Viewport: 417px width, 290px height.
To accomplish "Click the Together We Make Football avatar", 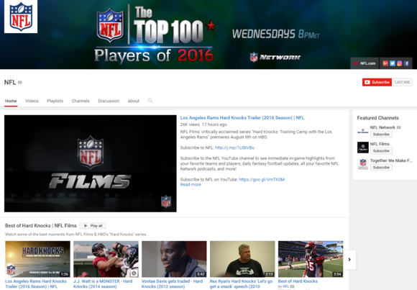I will click(x=363, y=164).
